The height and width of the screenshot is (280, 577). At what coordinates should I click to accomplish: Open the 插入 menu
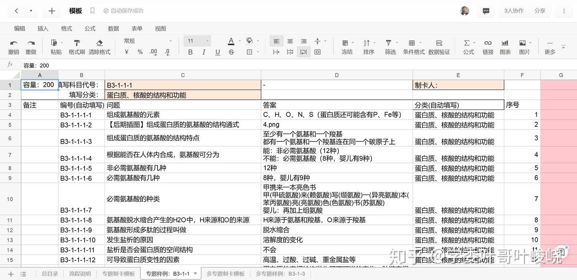point(43,28)
